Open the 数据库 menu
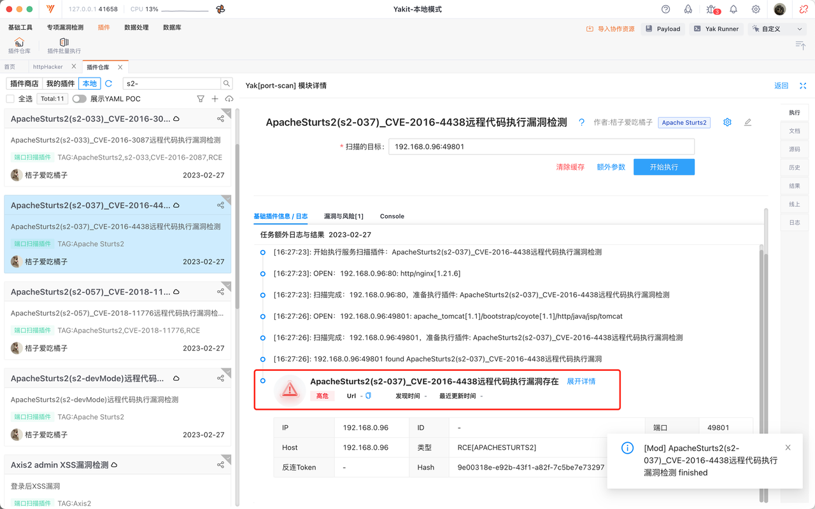The height and width of the screenshot is (509, 815). pyautogui.click(x=172, y=27)
